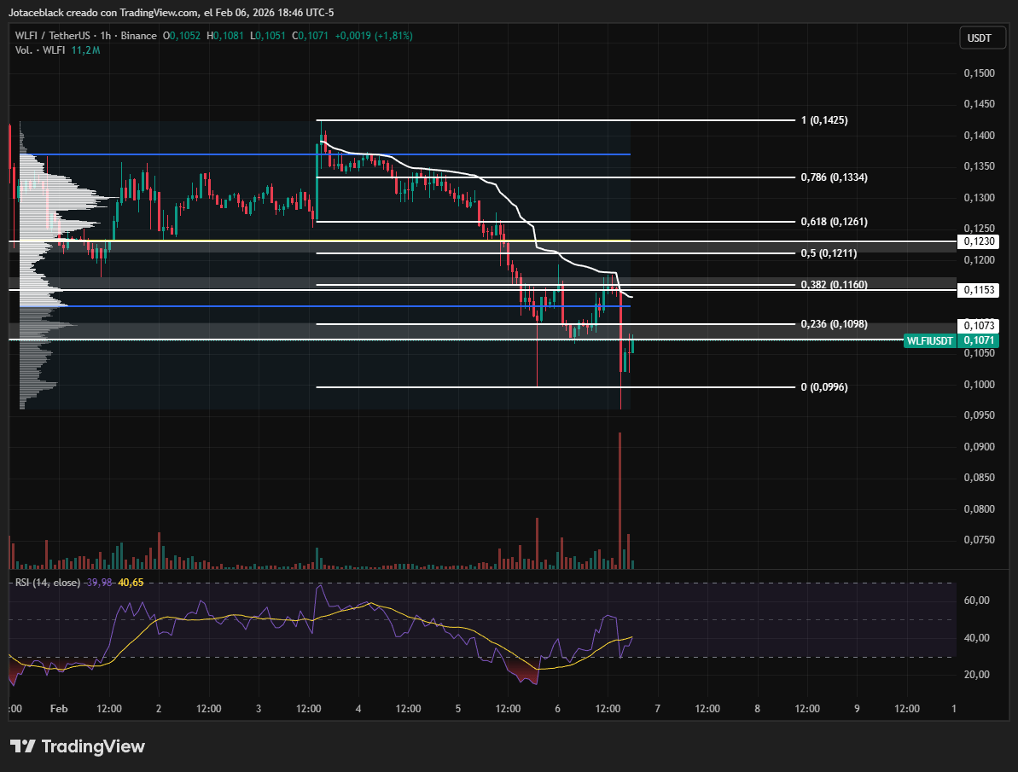This screenshot has height=772, width=1018.
Task: Click the 0,1071 current price label
Action: [978, 341]
